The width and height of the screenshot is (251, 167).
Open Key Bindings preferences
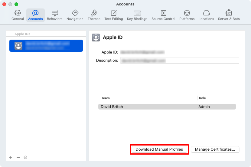click(137, 15)
